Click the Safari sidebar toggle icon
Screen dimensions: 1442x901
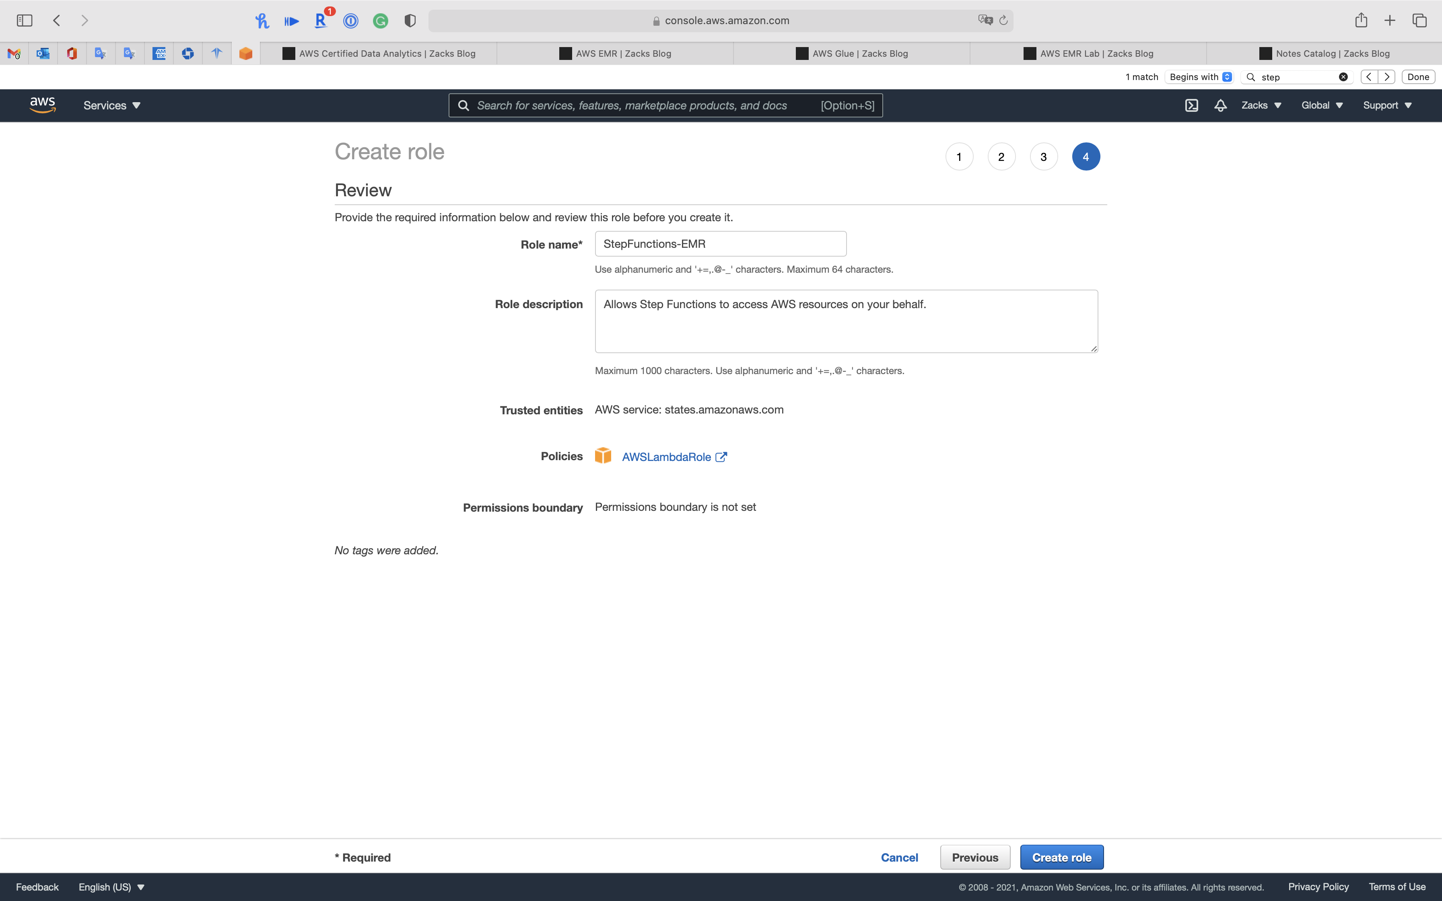click(25, 20)
